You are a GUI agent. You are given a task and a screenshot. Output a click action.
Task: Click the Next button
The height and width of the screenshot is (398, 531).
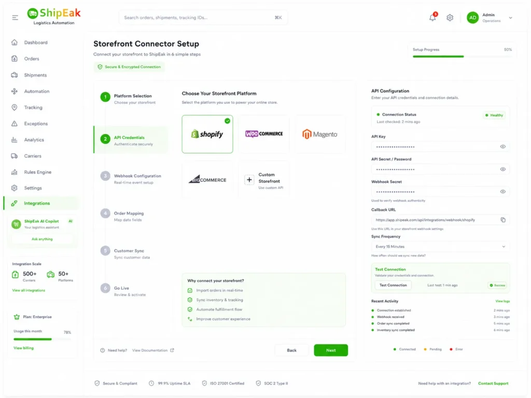coord(331,350)
